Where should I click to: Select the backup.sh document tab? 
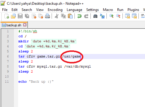click(14, 25)
